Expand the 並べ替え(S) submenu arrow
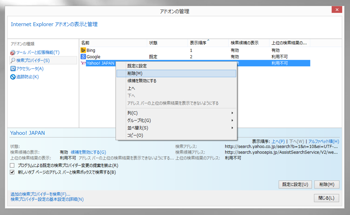 pyautogui.click(x=232, y=128)
